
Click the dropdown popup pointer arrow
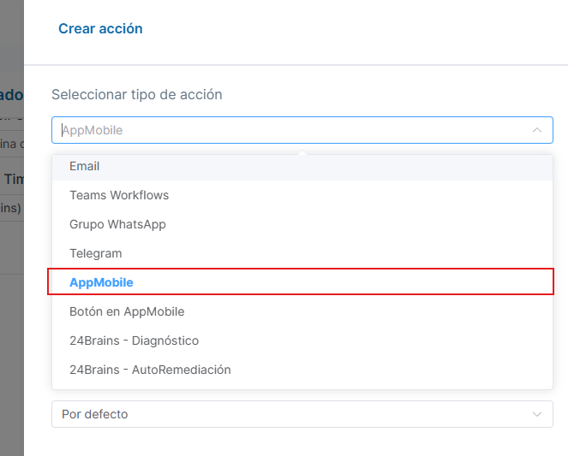click(302, 152)
